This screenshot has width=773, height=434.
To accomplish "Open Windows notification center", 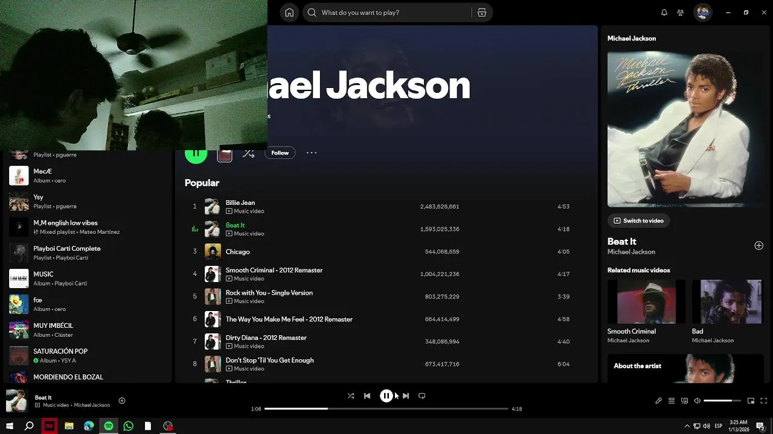I will pos(760,426).
